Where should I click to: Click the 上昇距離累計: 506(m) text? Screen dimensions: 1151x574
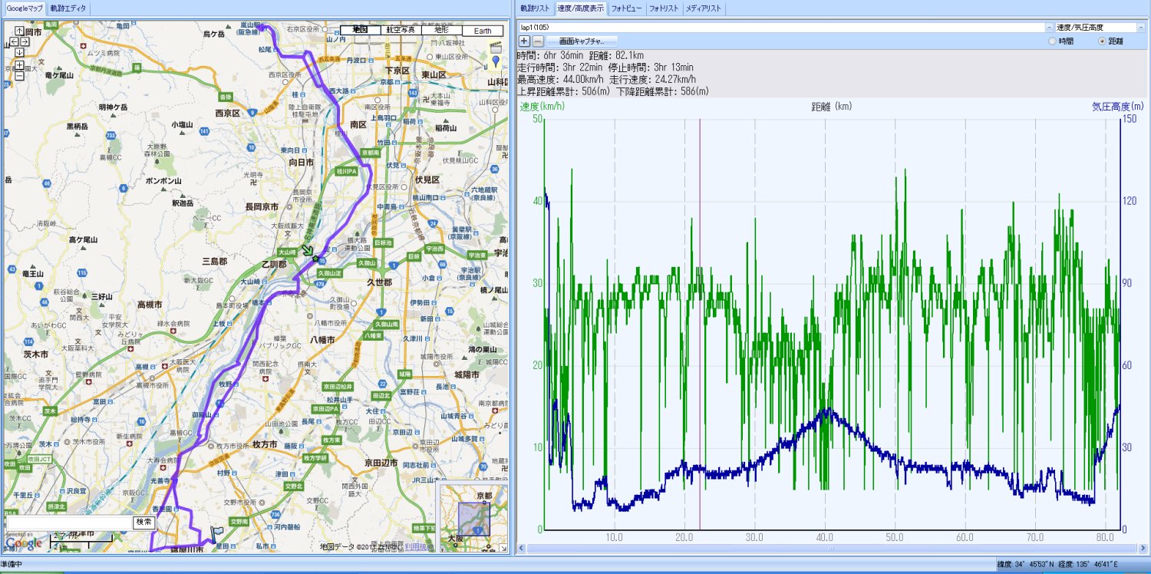pos(563,91)
